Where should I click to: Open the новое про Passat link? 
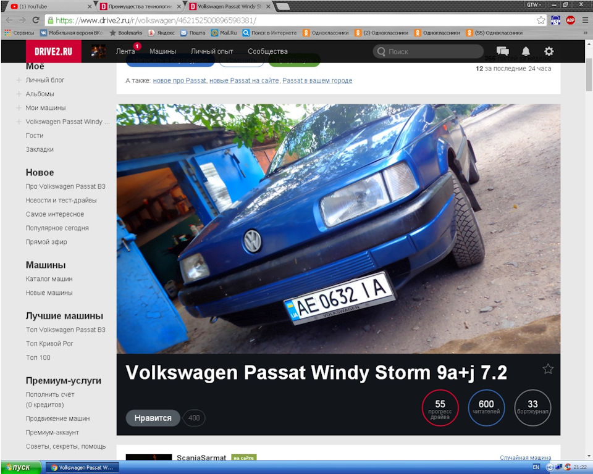(x=180, y=80)
